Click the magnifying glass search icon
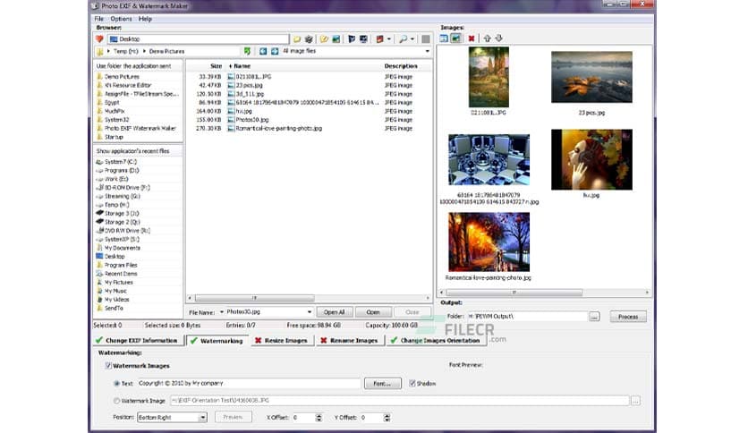This screenshot has width=748, height=433. click(404, 39)
